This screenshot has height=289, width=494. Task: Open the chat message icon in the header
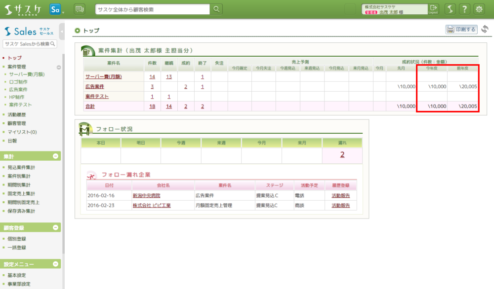click(79, 9)
